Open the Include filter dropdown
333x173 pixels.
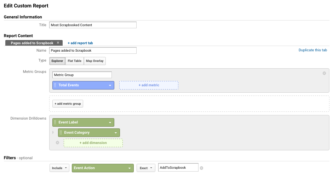[x=59, y=168]
